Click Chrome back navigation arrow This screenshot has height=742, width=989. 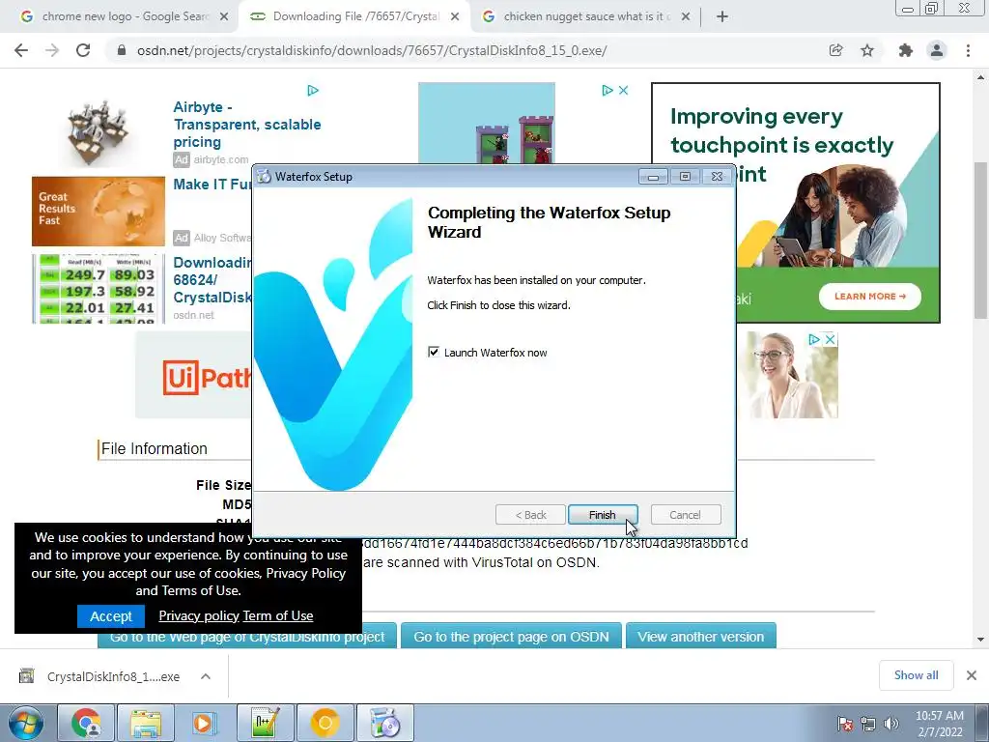pos(21,50)
